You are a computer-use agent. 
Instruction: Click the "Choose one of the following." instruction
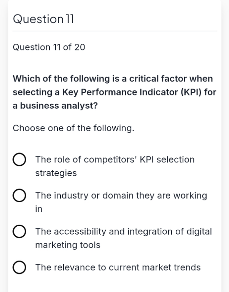point(73,128)
